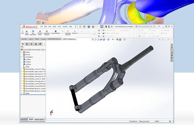Expand the Annotations tree node
Image resolution: width=194 pixels, height=125 pixels.
click(22, 57)
